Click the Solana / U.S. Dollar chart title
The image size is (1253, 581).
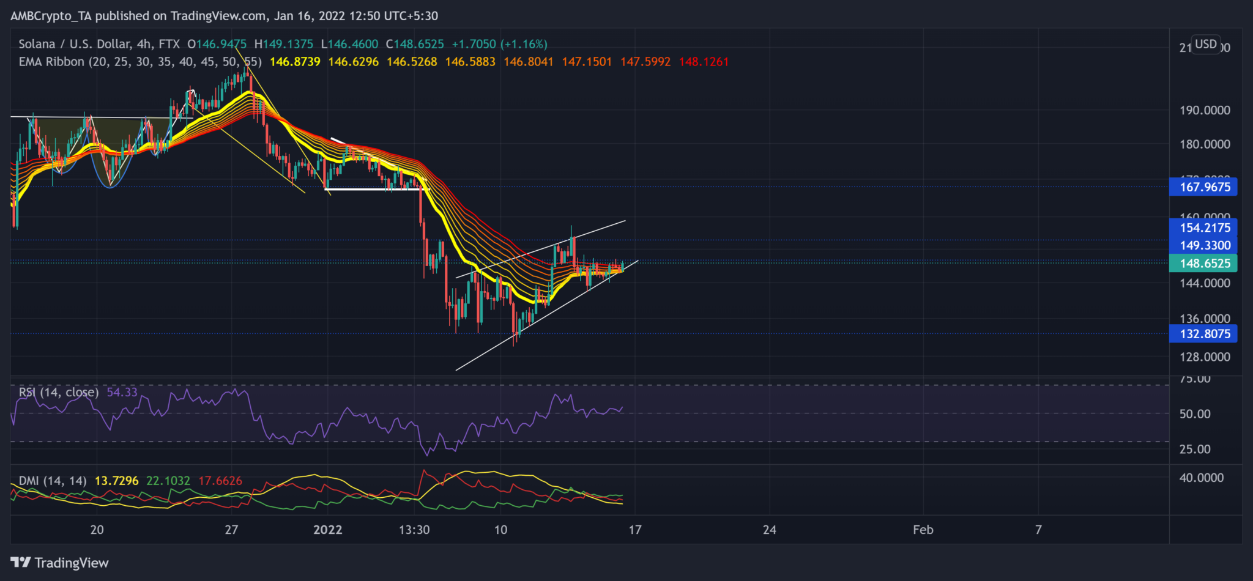99,44
